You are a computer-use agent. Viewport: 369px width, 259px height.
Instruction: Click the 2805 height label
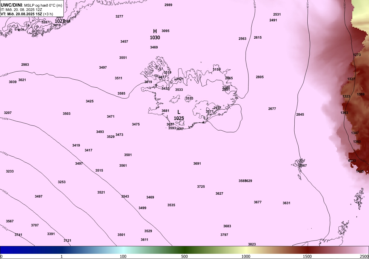260,77
